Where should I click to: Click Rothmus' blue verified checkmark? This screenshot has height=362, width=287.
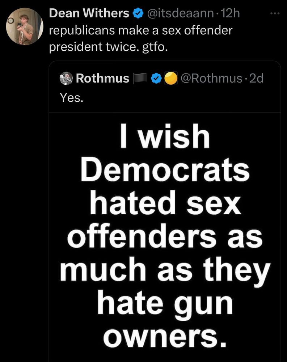point(156,78)
